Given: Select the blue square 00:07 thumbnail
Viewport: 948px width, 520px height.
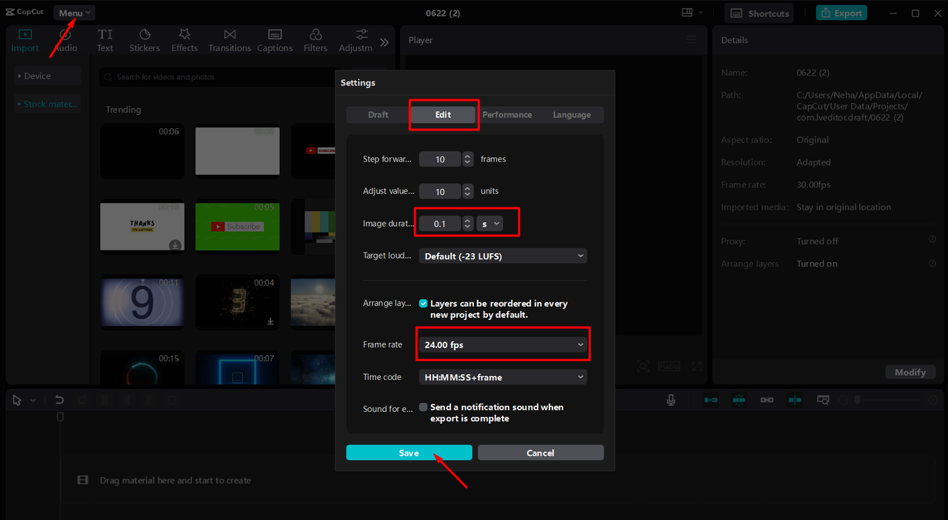Looking at the screenshot, I should (237, 367).
